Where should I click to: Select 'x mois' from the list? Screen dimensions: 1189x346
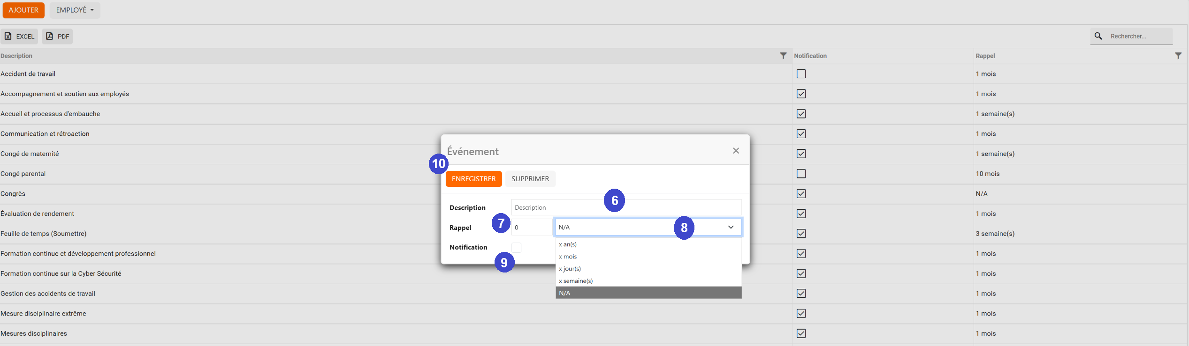pyautogui.click(x=568, y=257)
